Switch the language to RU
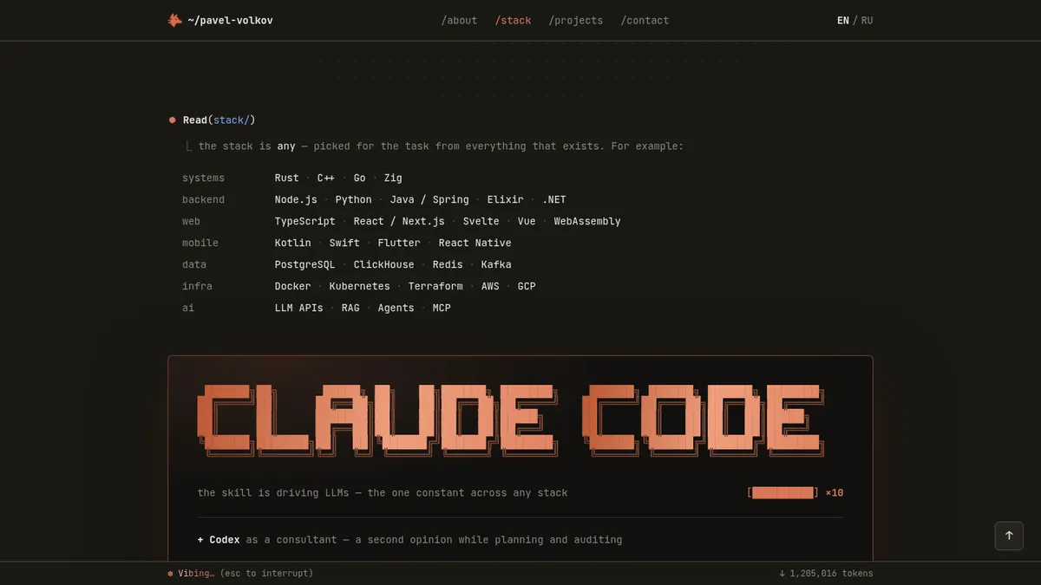This screenshot has height=585, width=1041. tap(867, 20)
